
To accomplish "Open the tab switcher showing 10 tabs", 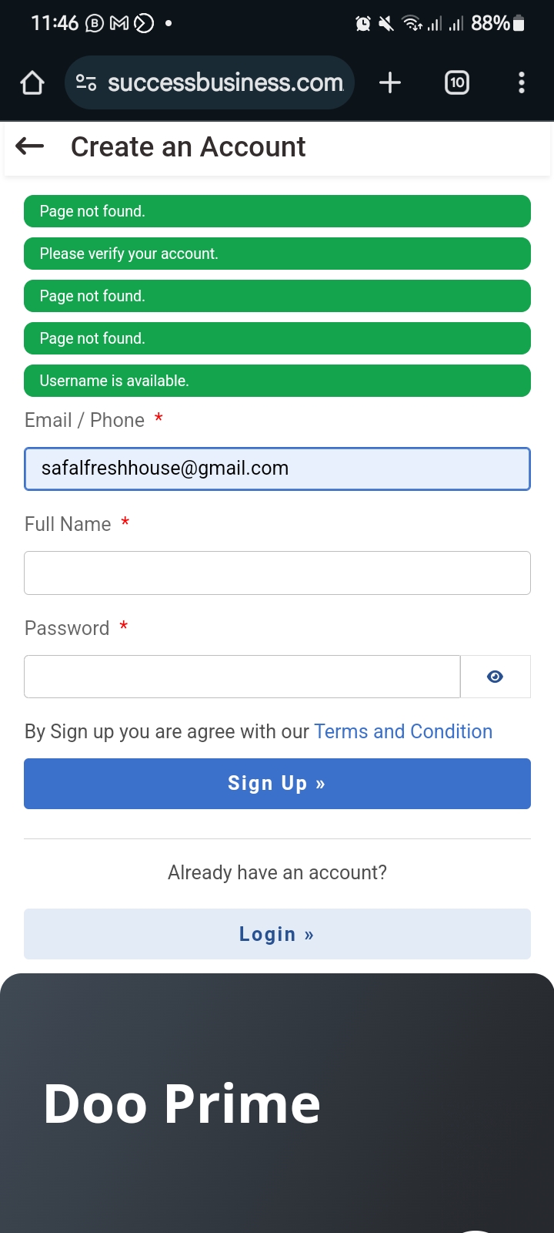I will click(x=457, y=82).
